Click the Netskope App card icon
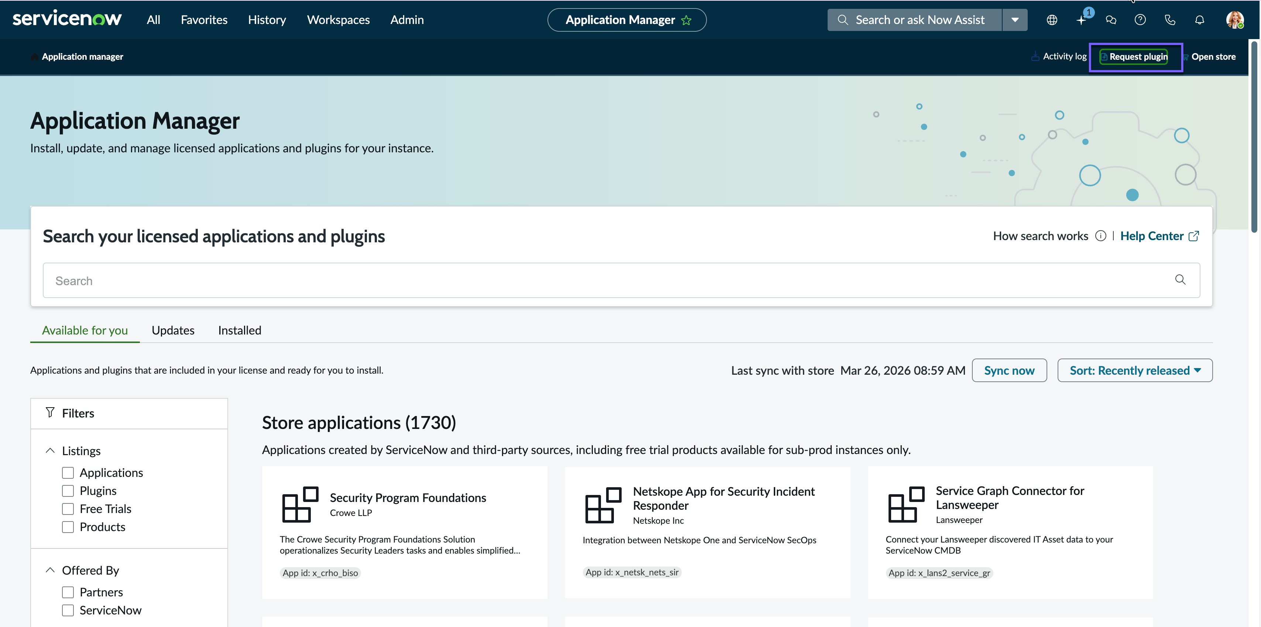 [x=603, y=505]
